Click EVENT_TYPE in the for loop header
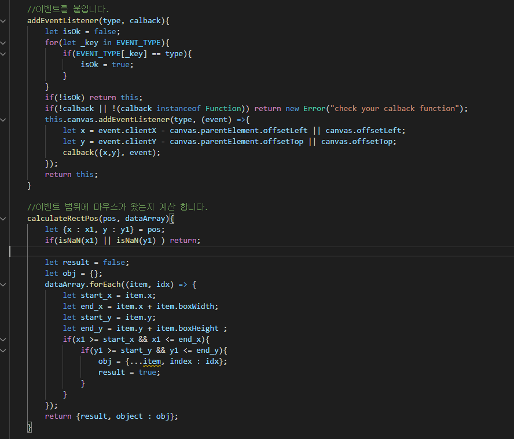 (138, 43)
